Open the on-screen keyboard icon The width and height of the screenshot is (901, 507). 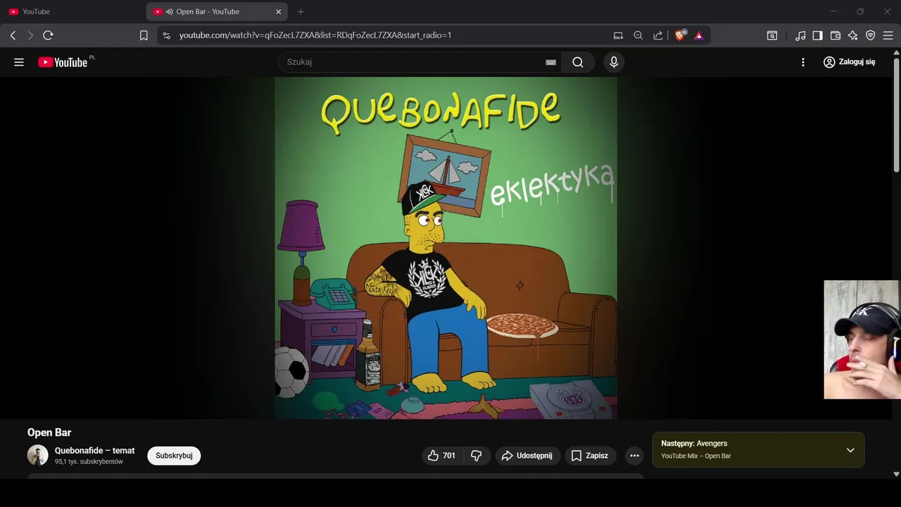tap(550, 62)
